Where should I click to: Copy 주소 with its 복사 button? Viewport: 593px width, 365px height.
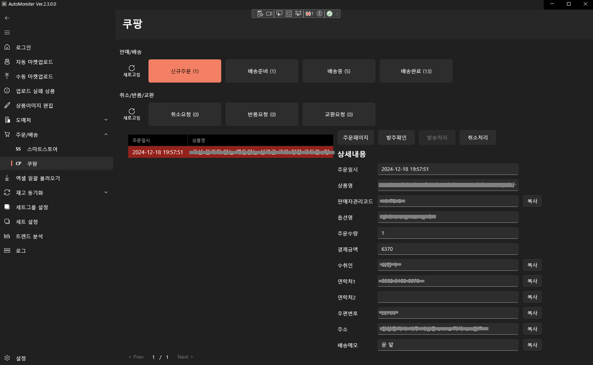coord(532,329)
